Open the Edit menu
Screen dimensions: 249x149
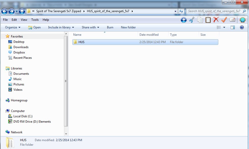pos(14,20)
